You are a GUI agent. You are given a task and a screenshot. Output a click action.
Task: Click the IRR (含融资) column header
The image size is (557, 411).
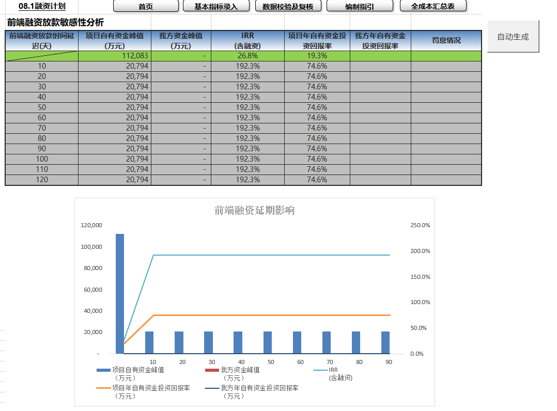[x=247, y=41]
